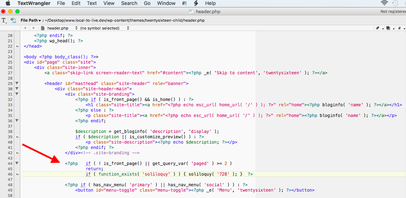The image size is (406, 198).
Task: Click the previous document back arrow
Action: [x=25, y=28]
